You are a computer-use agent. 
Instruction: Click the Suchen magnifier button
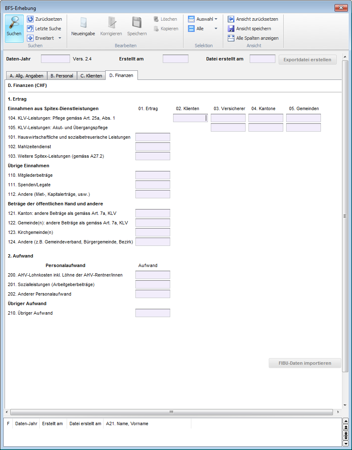click(14, 29)
